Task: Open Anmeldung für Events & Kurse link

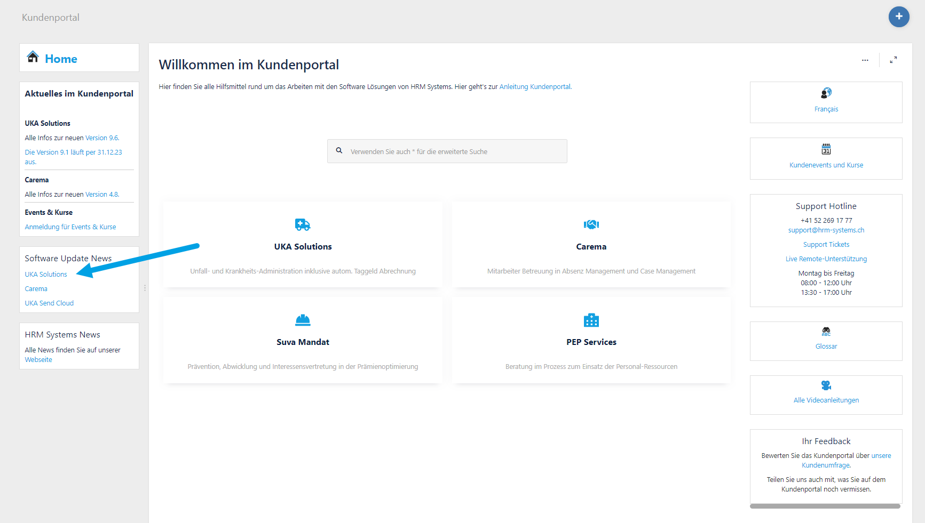Action: (70, 227)
